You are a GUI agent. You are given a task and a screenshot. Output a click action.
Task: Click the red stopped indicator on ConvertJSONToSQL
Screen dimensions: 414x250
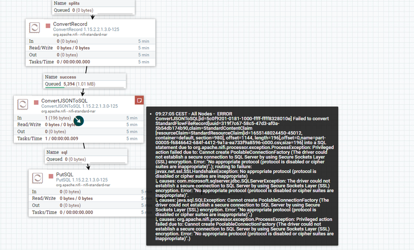point(36,102)
